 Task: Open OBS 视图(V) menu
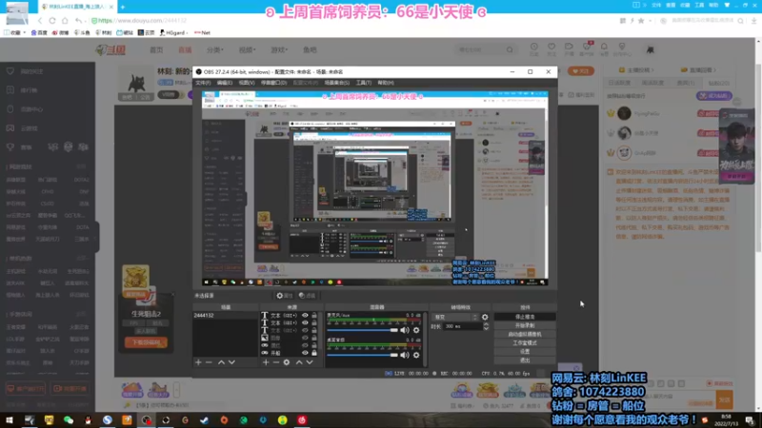click(x=247, y=83)
